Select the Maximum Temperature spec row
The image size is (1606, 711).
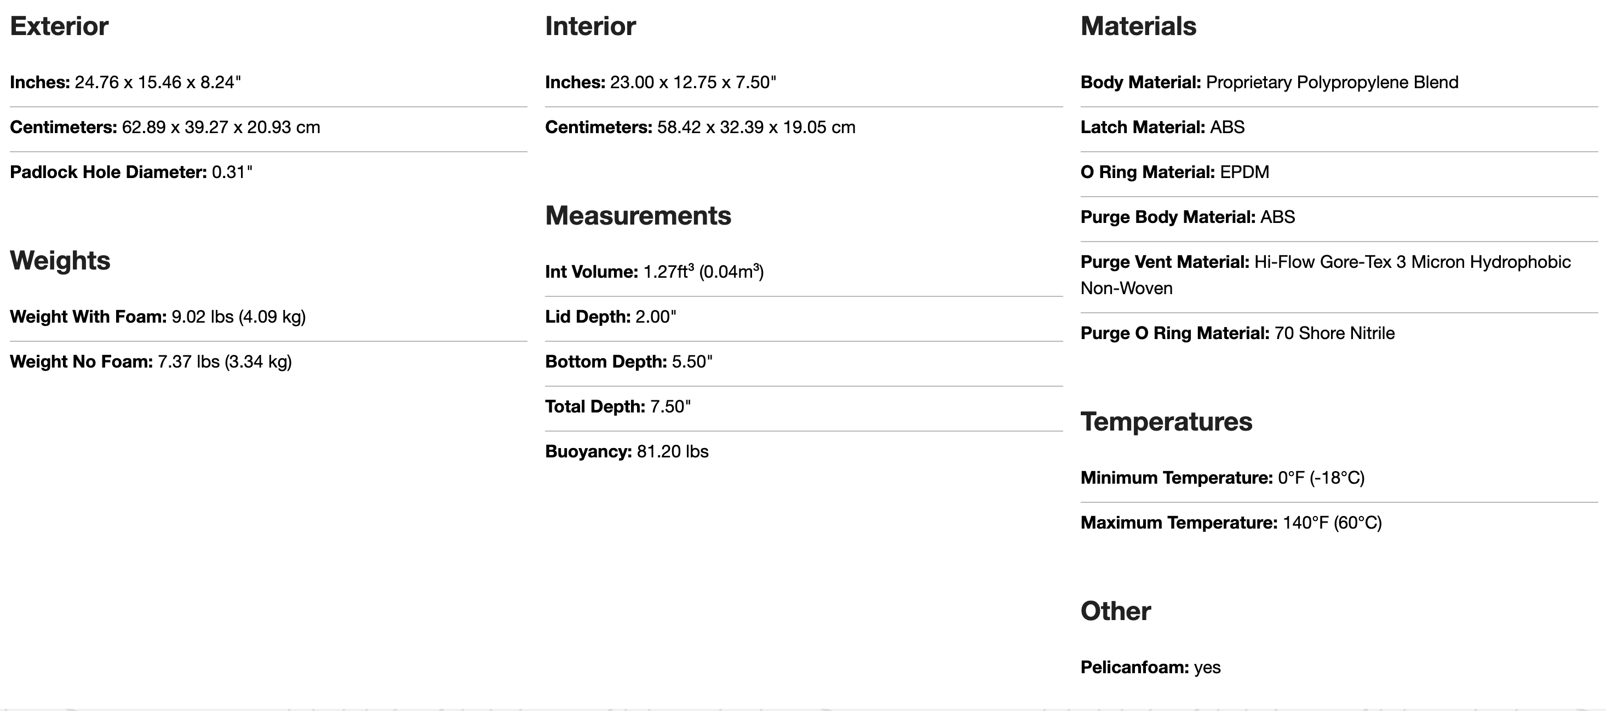tap(1231, 523)
